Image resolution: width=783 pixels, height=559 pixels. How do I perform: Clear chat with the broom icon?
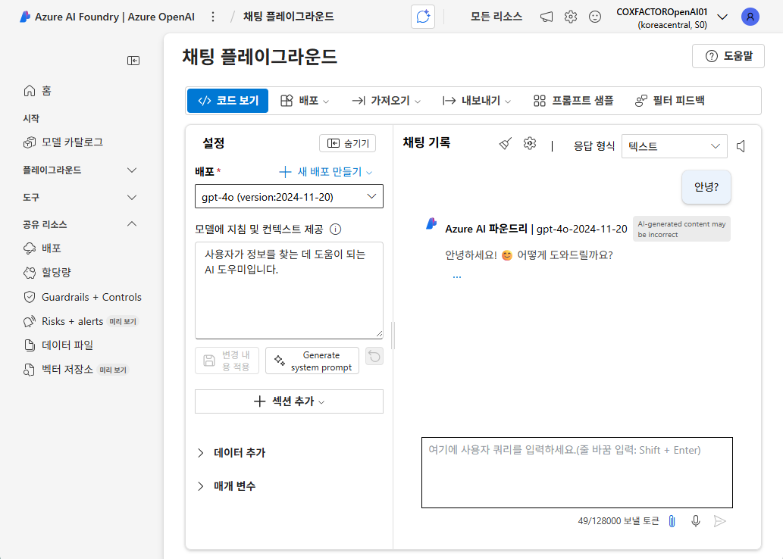pos(506,144)
